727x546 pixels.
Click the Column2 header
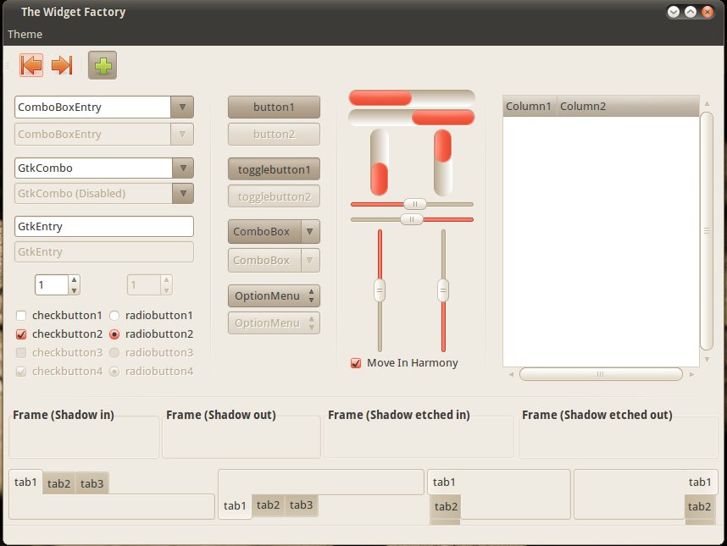tap(628, 106)
